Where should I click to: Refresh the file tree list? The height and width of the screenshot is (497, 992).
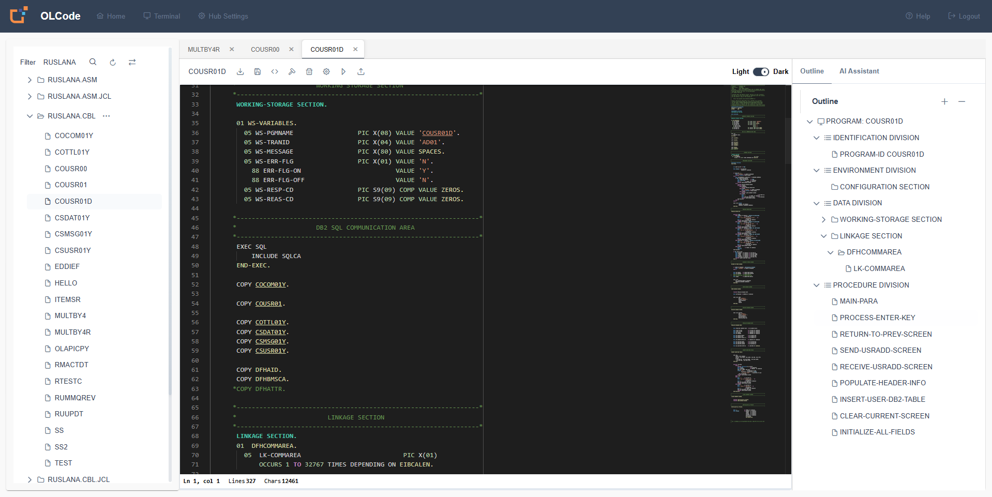click(112, 62)
